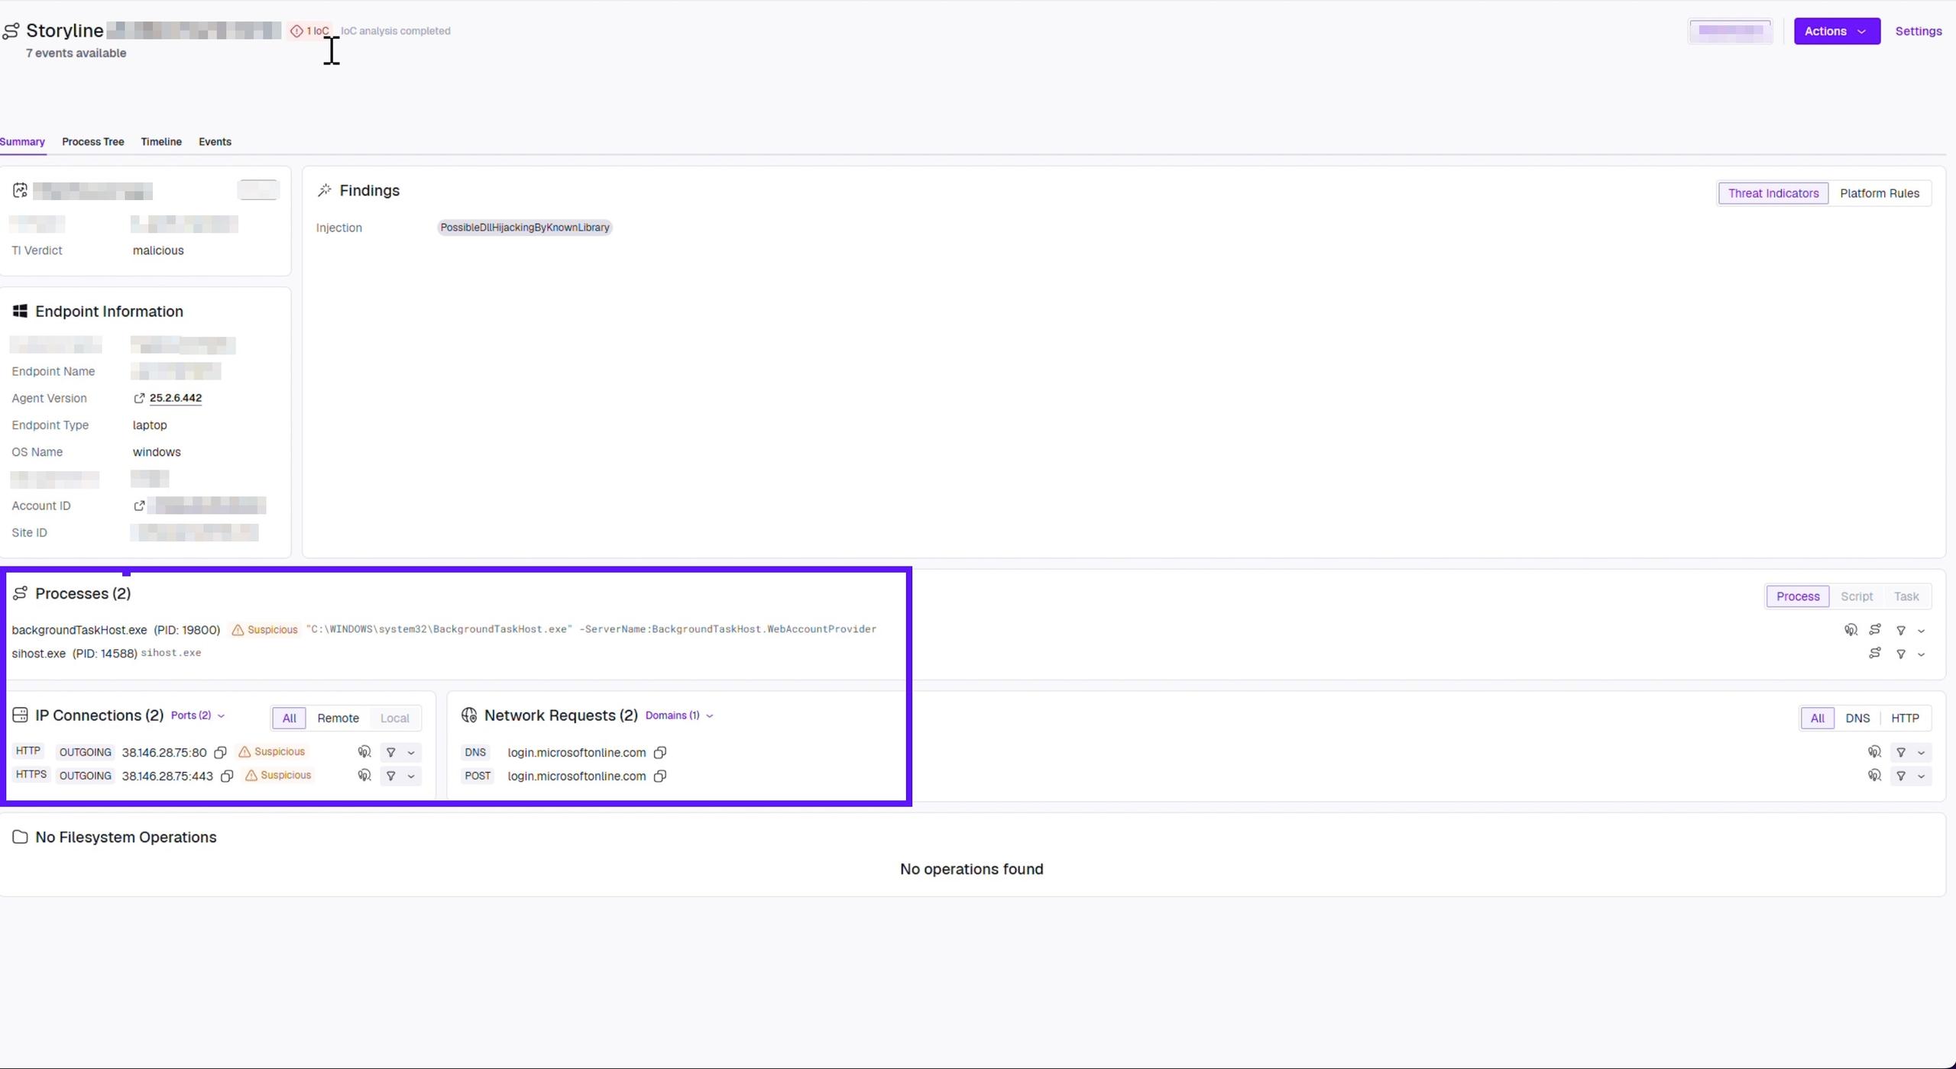The width and height of the screenshot is (1956, 1069).
Task: Filter Network Requests to HTTP
Action: click(x=1905, y=719)
